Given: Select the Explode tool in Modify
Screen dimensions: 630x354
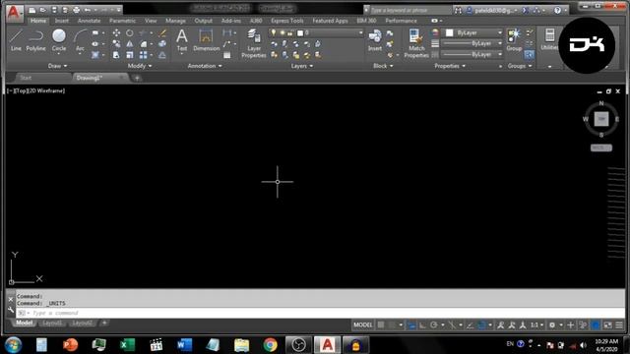Looking at the screenshot, I should click(162, 43).
